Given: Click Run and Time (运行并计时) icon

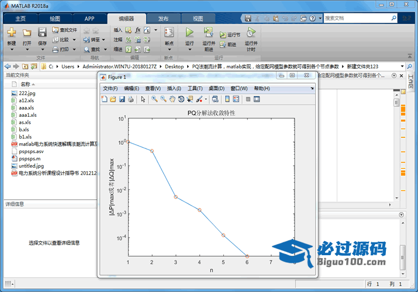Looking at the screenshot, I should coord(251,33).
